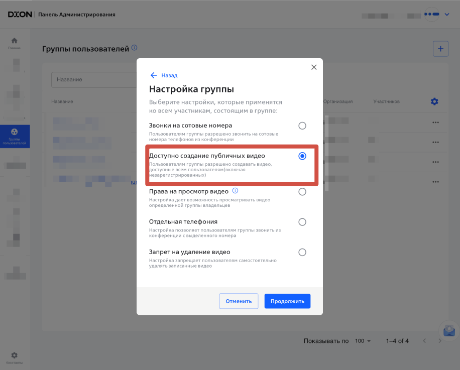460x370 pixels.
Task: Enable Запрет на удаление видео option
Action: tap(302, 252)
